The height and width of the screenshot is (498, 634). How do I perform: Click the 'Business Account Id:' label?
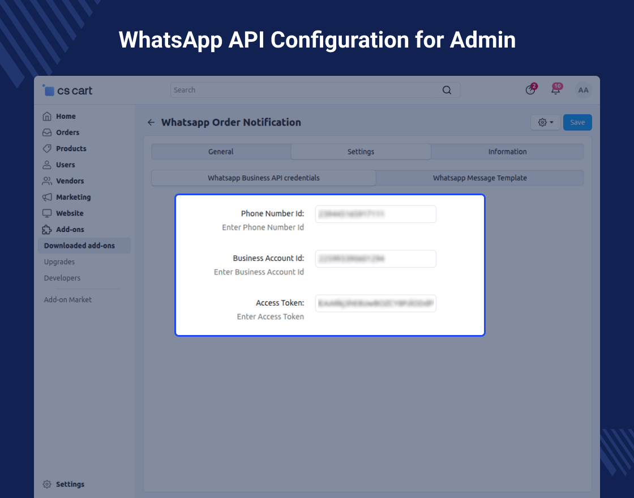[268, 258]
